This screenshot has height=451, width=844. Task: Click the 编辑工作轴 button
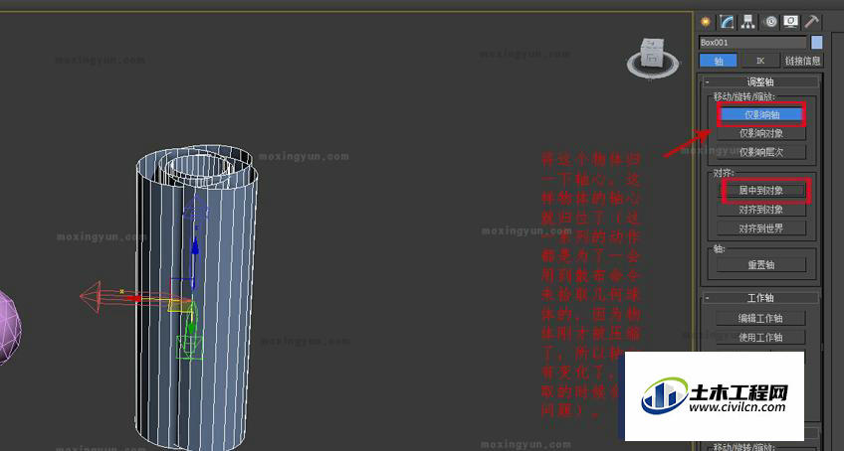pos(761,318)
